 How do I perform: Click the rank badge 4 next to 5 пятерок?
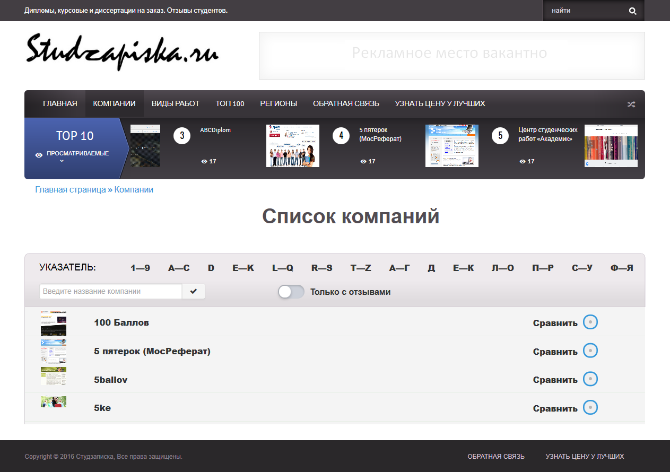pyautogui.click(x=341, y=135)
